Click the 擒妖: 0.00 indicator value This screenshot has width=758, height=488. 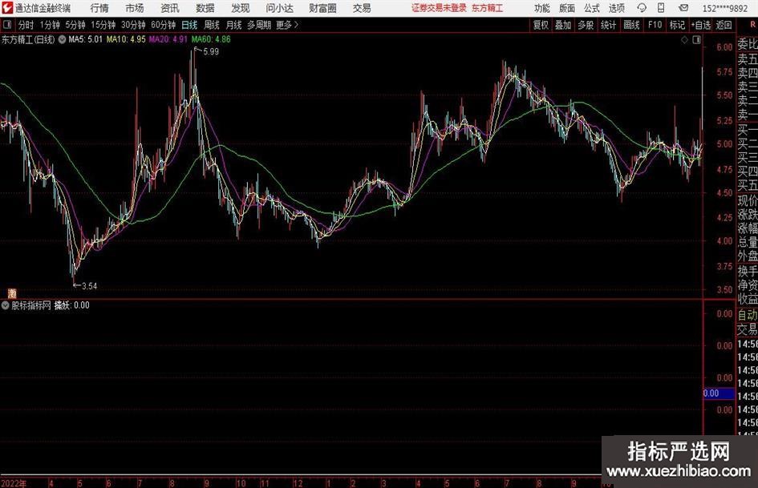(x=72, y=305)
